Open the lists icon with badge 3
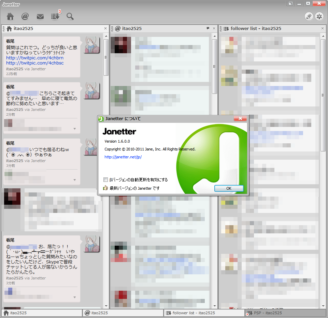Image resolution: width=328 pixels, height=318 pixels. pyautogui.click(x=55, y=16)
